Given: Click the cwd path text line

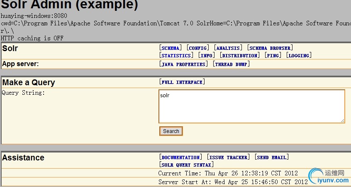Looking at the screenshot, I should pos(175,23).
